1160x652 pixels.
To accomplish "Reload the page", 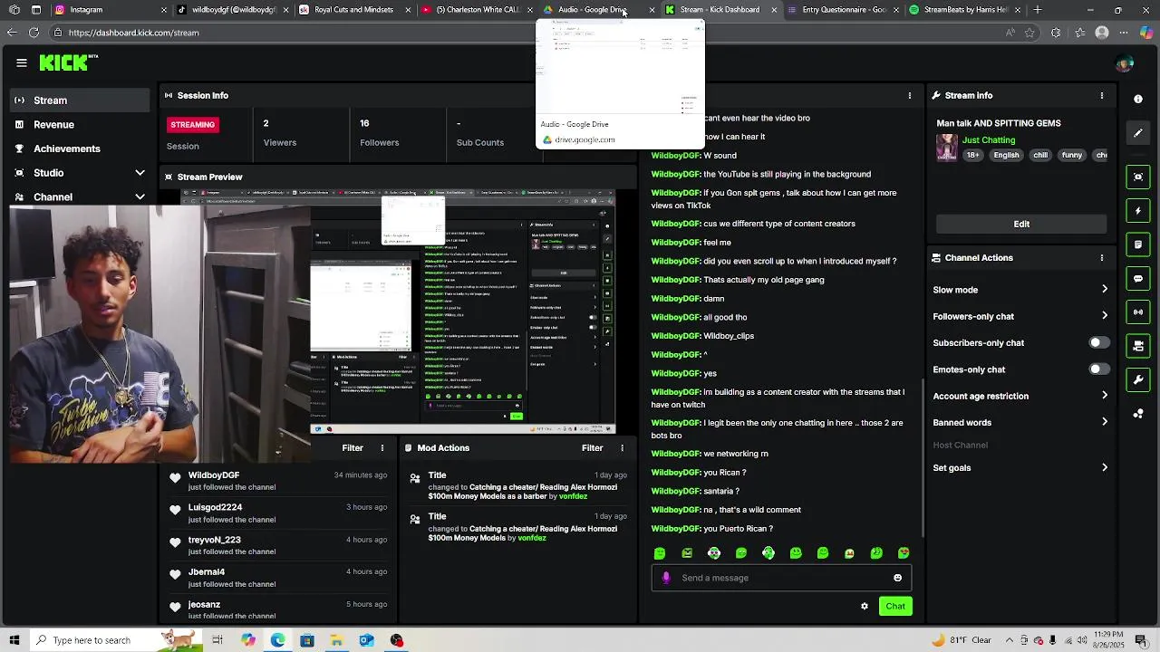I will click(x=34, y=33).
